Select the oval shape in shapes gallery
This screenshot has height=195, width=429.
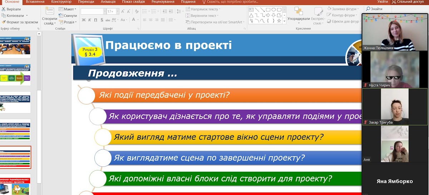point(274,9)
